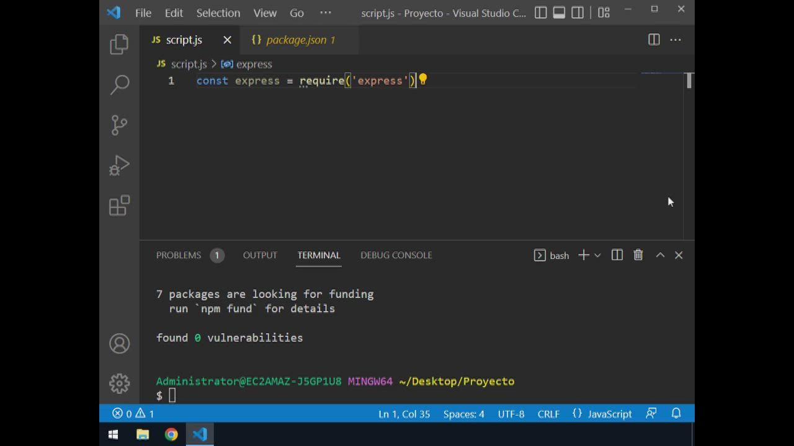This screenshot has height=446, width=794.
Task: Open the Selection menu
Action: (x=218, y=12)
